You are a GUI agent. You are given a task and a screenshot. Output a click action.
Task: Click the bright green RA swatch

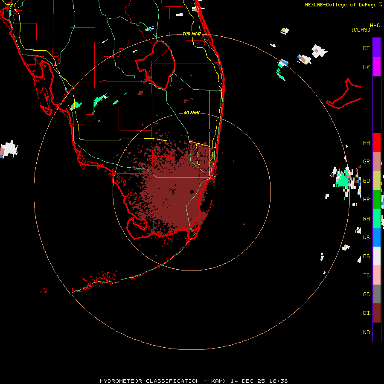point(377,218)
